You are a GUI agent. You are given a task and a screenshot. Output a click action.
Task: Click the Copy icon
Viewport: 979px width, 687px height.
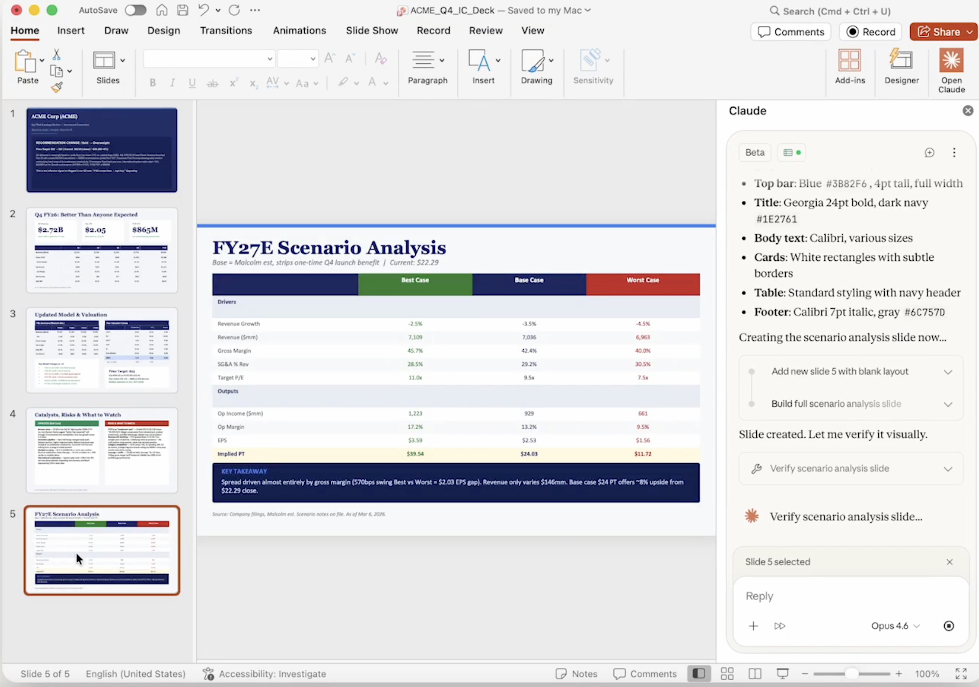pyautogui.click(x=57, y=72)
